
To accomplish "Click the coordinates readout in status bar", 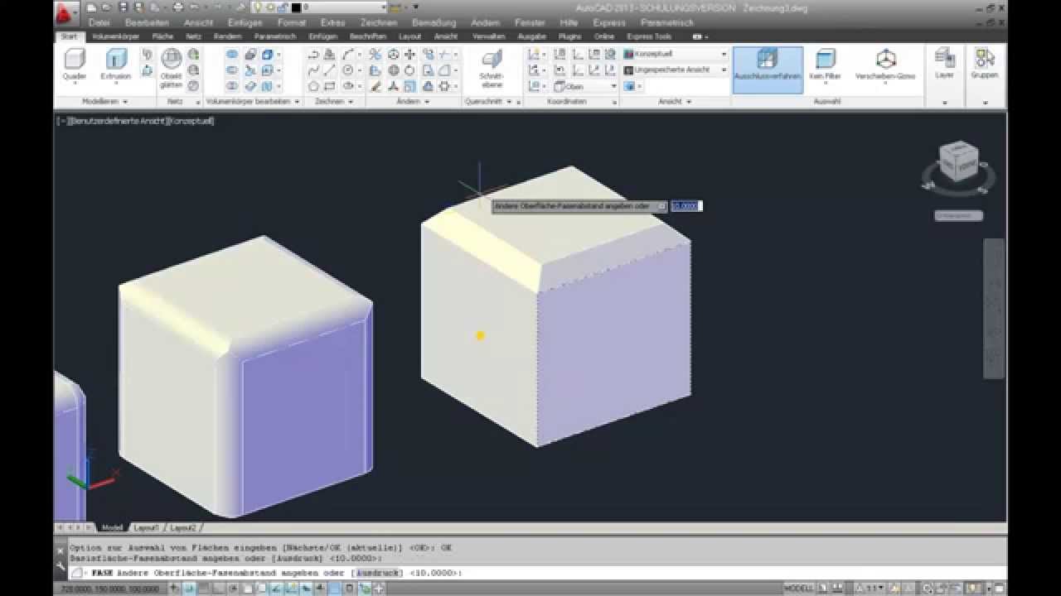I will (109, 589).
